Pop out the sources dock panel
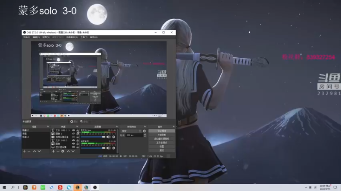The height and width of the screenshot is (191, 341). 77,126
